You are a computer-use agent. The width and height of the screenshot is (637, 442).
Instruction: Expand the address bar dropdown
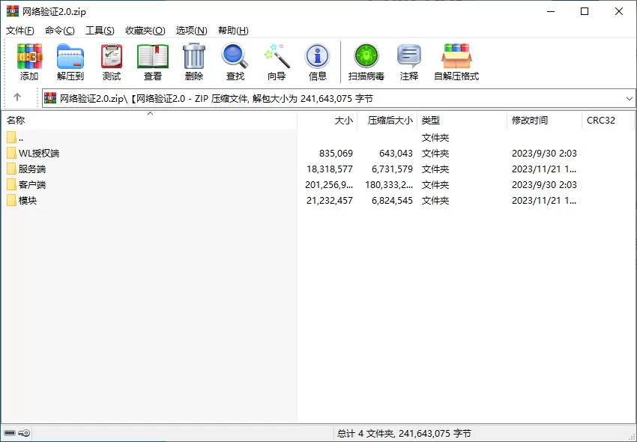point(628,98)
